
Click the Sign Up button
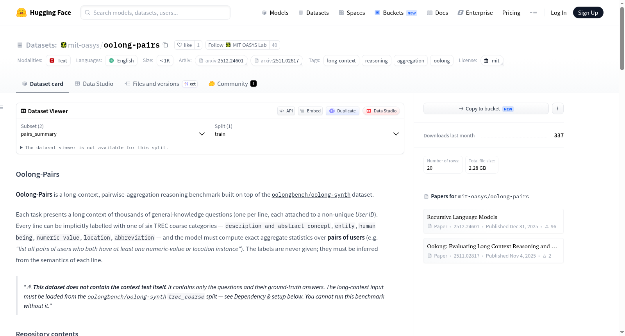point(588,12)
